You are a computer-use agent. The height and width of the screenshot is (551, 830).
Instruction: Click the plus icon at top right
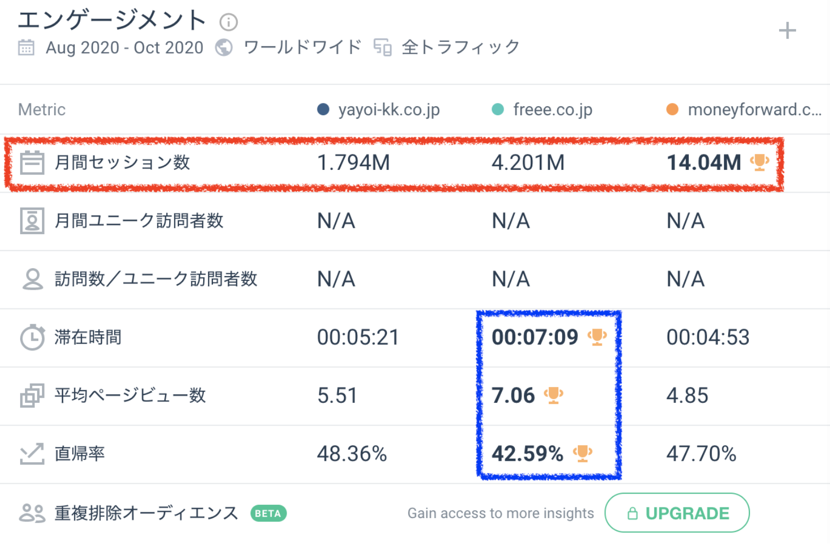click(x=787, y=31)
